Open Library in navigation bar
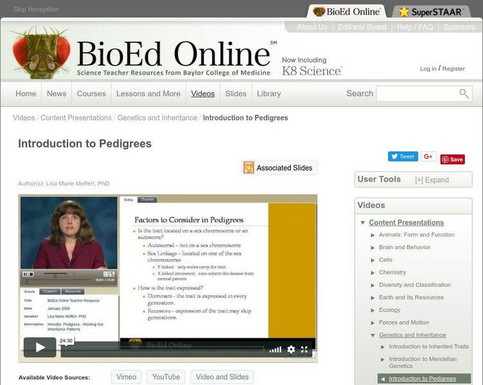Viewport: 483px width, 385px height. pos(268,94)
